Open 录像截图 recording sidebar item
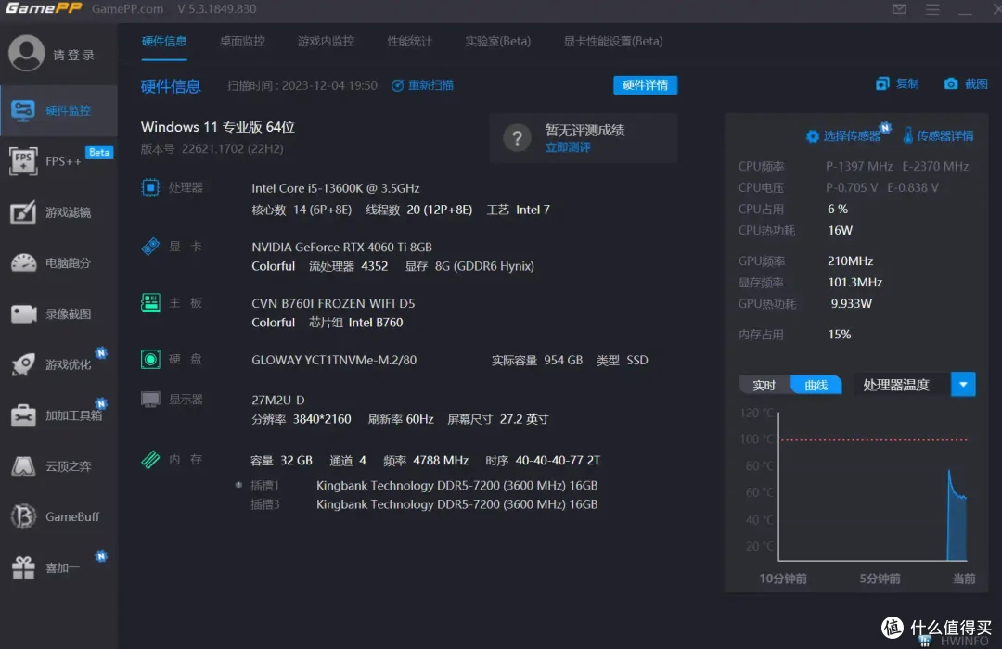This screenshot has width=1002, height=649. tap(58, 313)
